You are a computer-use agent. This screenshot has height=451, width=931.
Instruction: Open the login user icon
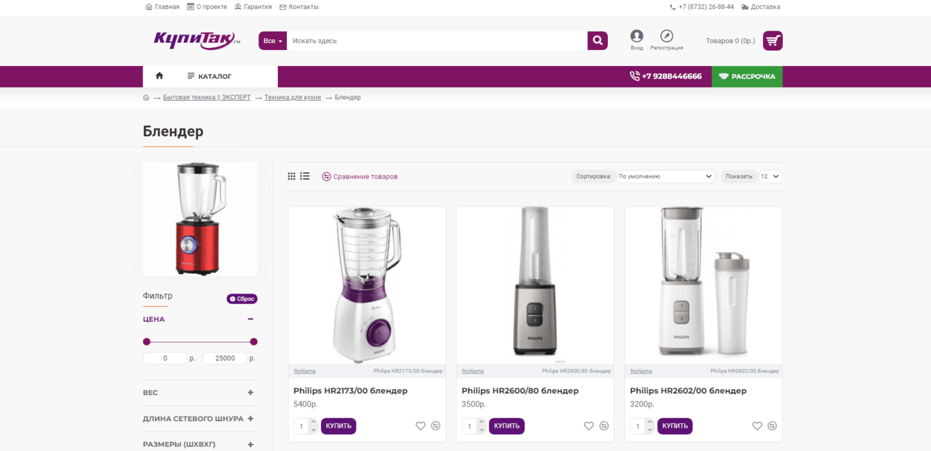(636, 36)
